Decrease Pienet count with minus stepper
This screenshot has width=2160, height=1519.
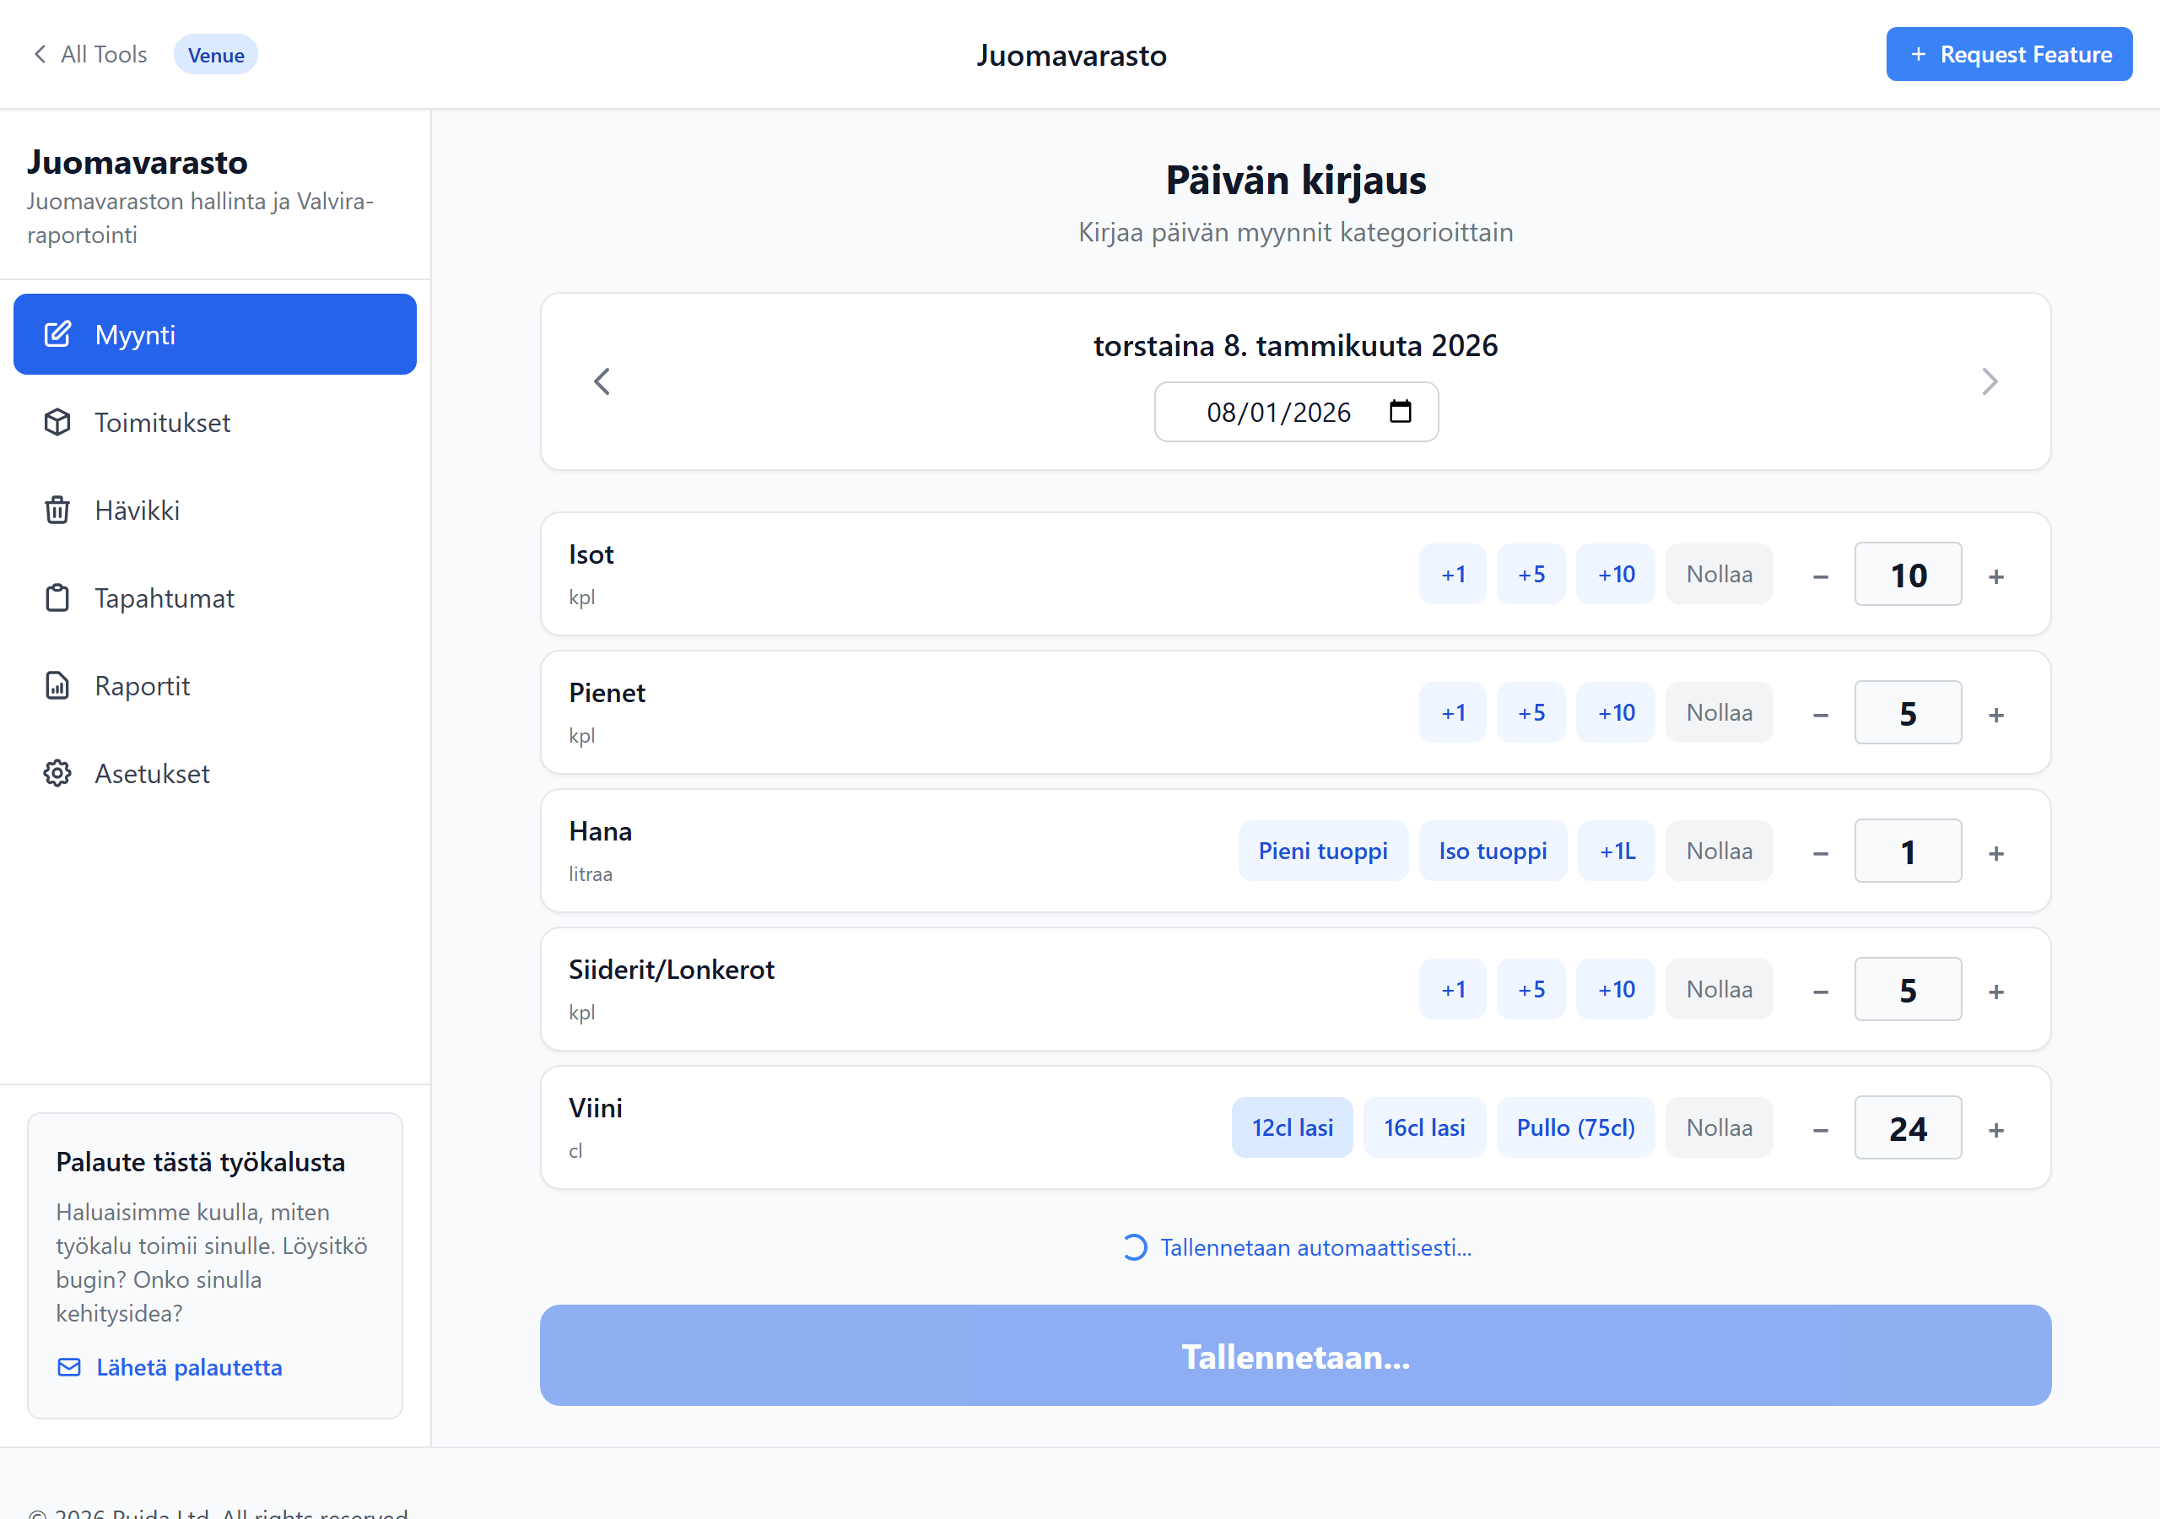[1819, 714]
